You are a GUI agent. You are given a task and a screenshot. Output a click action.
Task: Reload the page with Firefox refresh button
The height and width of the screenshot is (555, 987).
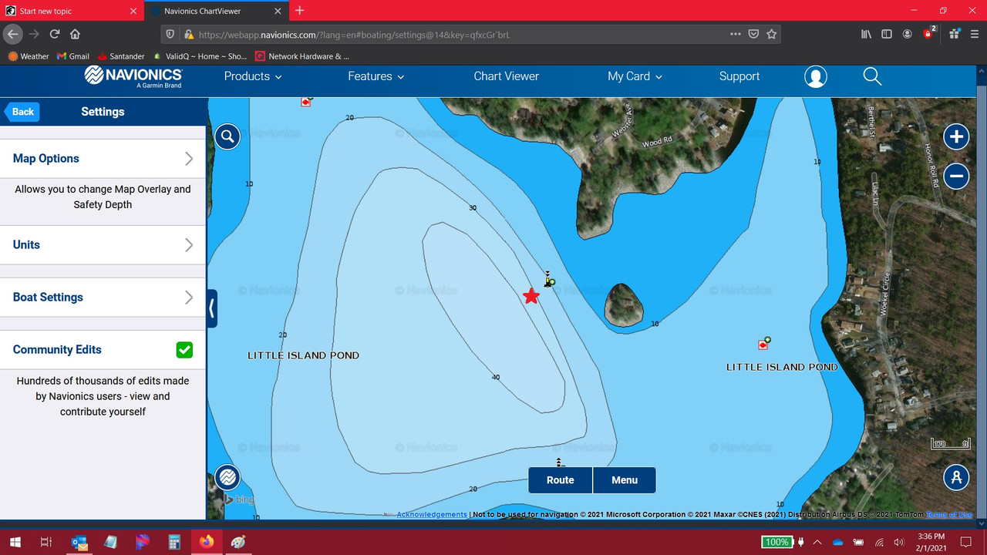(x=55, y=34)
